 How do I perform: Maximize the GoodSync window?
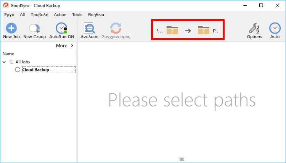point(261,5)
